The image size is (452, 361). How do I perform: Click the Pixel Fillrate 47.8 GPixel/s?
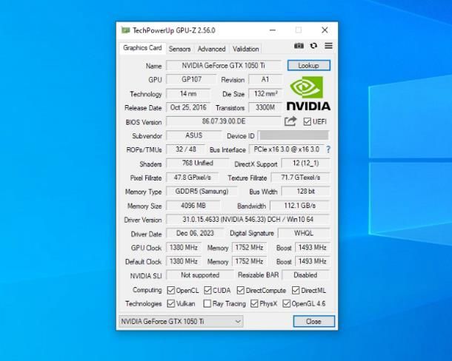[192, 178]
